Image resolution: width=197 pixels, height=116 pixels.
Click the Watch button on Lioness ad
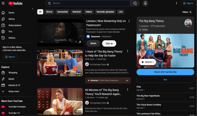[93, 43]
